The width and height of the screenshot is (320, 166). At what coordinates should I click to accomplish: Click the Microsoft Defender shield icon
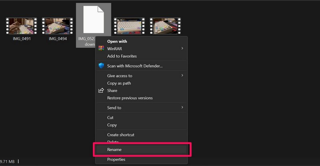tap(101, 66)
